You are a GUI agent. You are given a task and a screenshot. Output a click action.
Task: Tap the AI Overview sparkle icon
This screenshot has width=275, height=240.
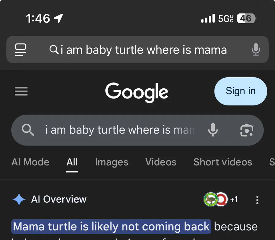[x=19, y=200]
